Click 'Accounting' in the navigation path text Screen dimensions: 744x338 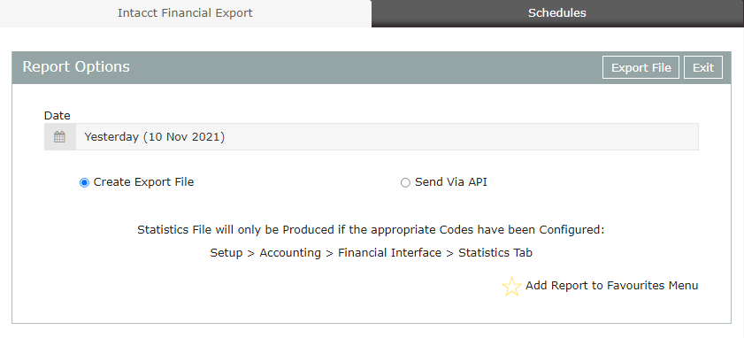pyautogui.click(x=290, y=252)
